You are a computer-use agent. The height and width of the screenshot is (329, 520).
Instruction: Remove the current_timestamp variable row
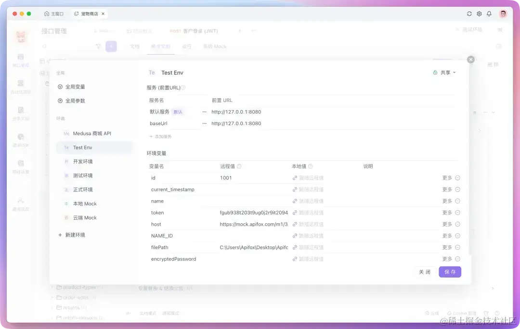[457, 190]
